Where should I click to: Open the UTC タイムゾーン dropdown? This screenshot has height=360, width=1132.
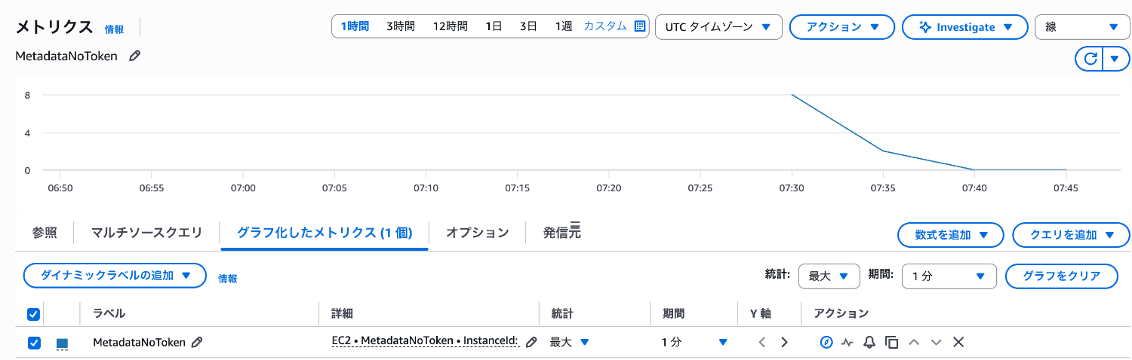718,27
